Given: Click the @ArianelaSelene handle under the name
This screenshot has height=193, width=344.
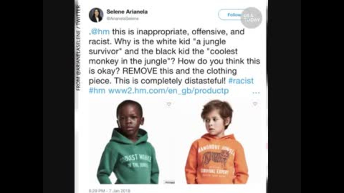Looking at the screenshot, I should (123, 19).
